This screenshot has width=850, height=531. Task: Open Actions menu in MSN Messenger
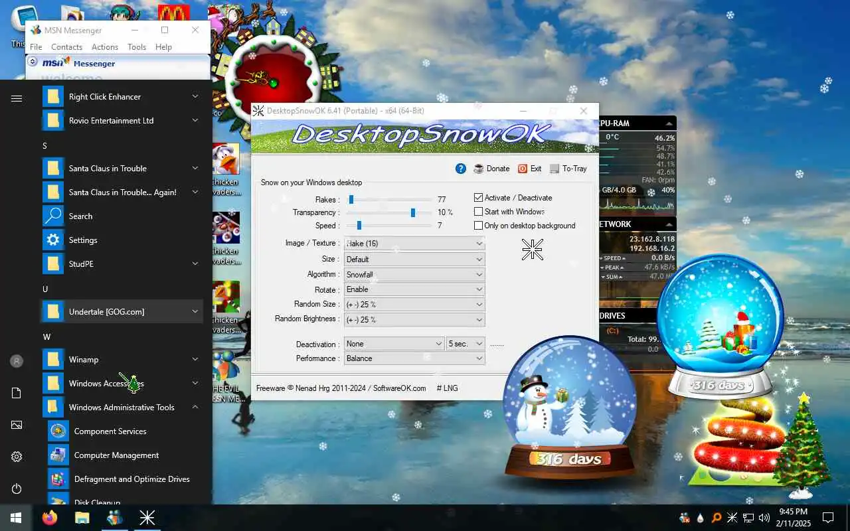(105, 47)
